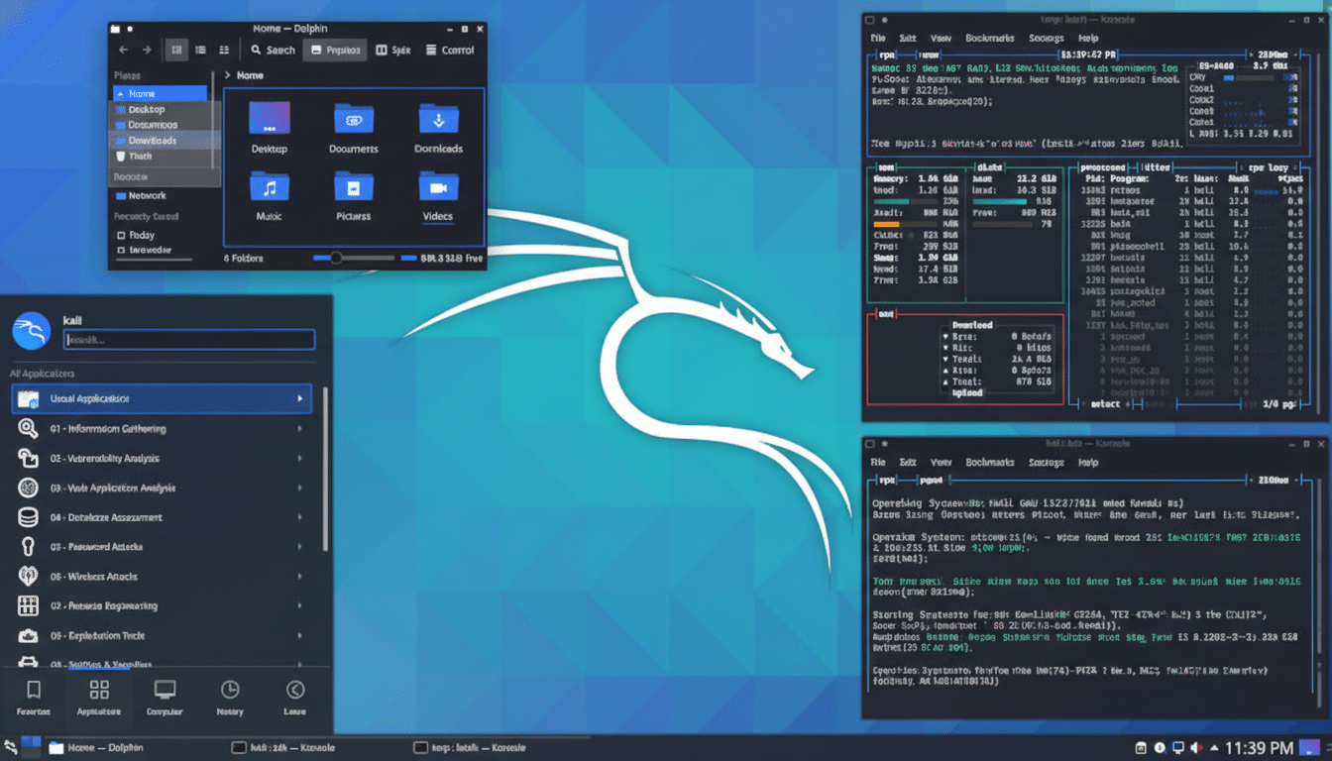
Task: Switch to compact view in Dolphin
Action: tap(223, 50)
